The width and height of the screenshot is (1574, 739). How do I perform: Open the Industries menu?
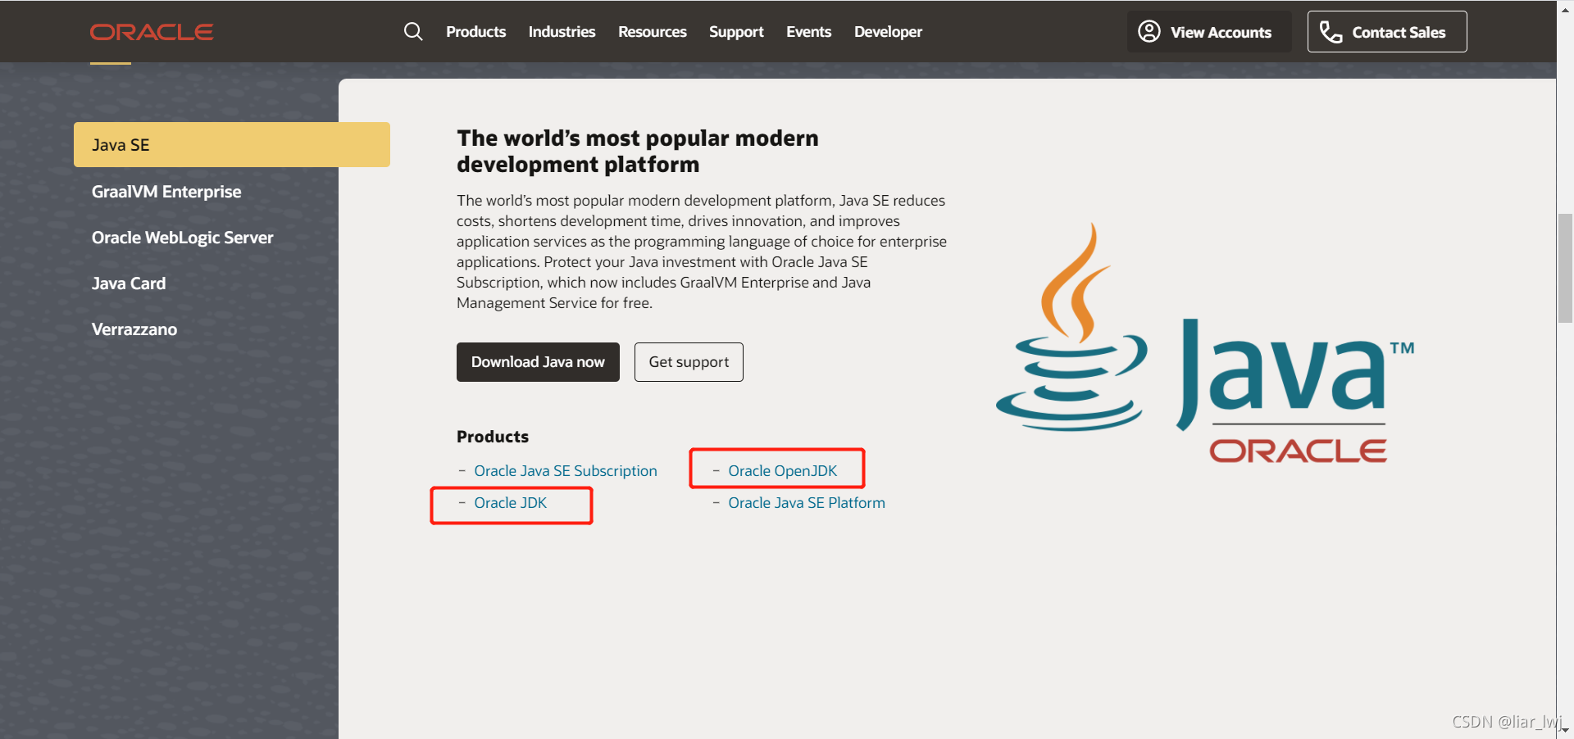click(562, 32)
